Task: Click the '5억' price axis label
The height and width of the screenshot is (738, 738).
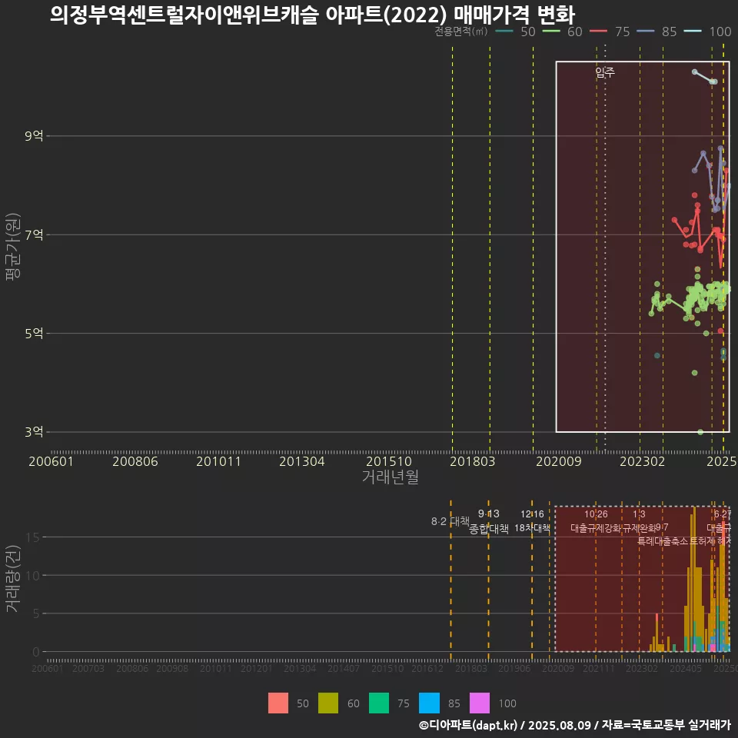Action: [x=34, y=333]
